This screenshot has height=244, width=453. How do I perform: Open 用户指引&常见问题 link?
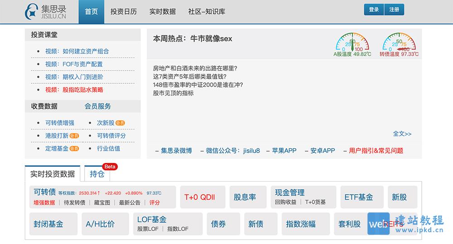376,151
